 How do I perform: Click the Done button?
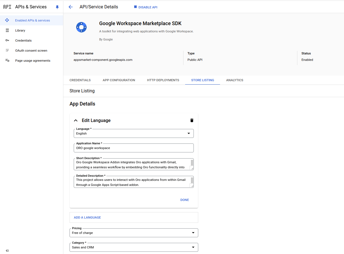pos(185,200)
